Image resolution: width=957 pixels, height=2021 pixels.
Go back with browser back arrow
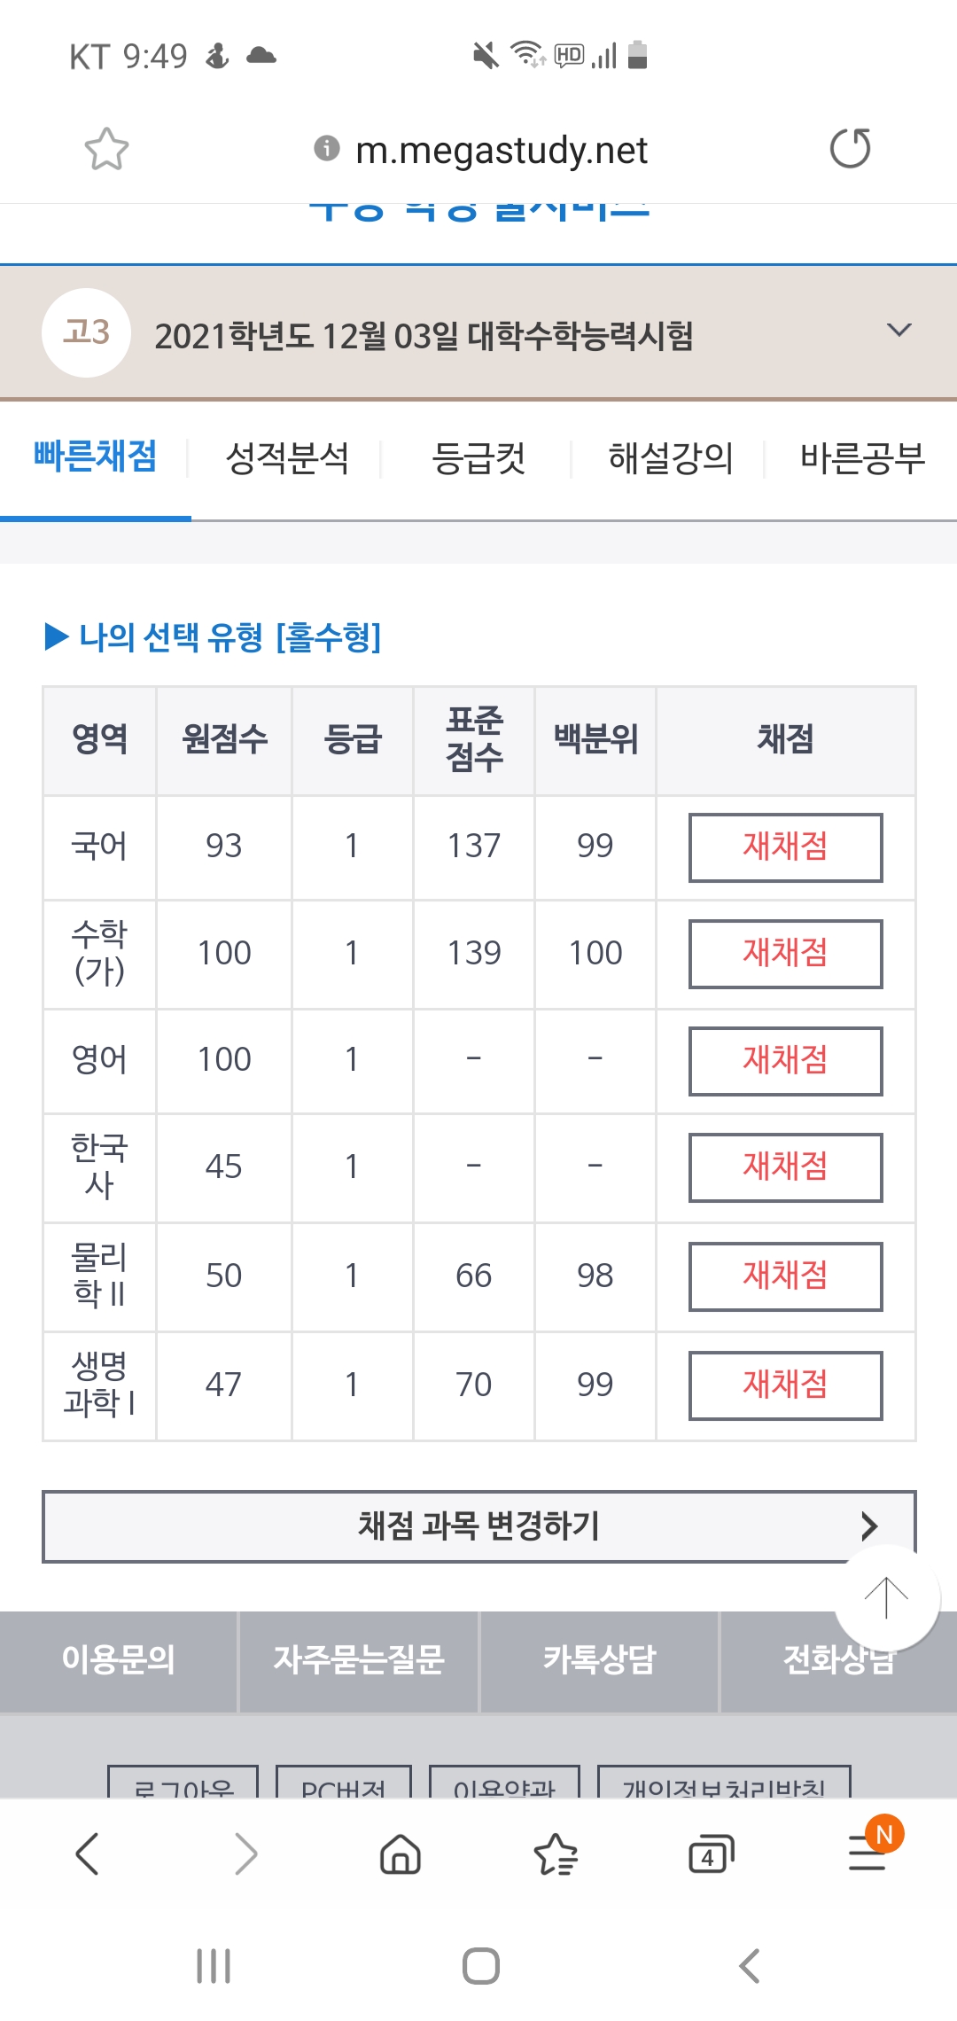pyautogui.click(x=87, y=1853)
